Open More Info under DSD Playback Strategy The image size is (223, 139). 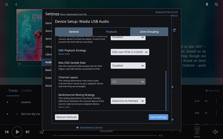pyautogui.click(x=64, y=54)
